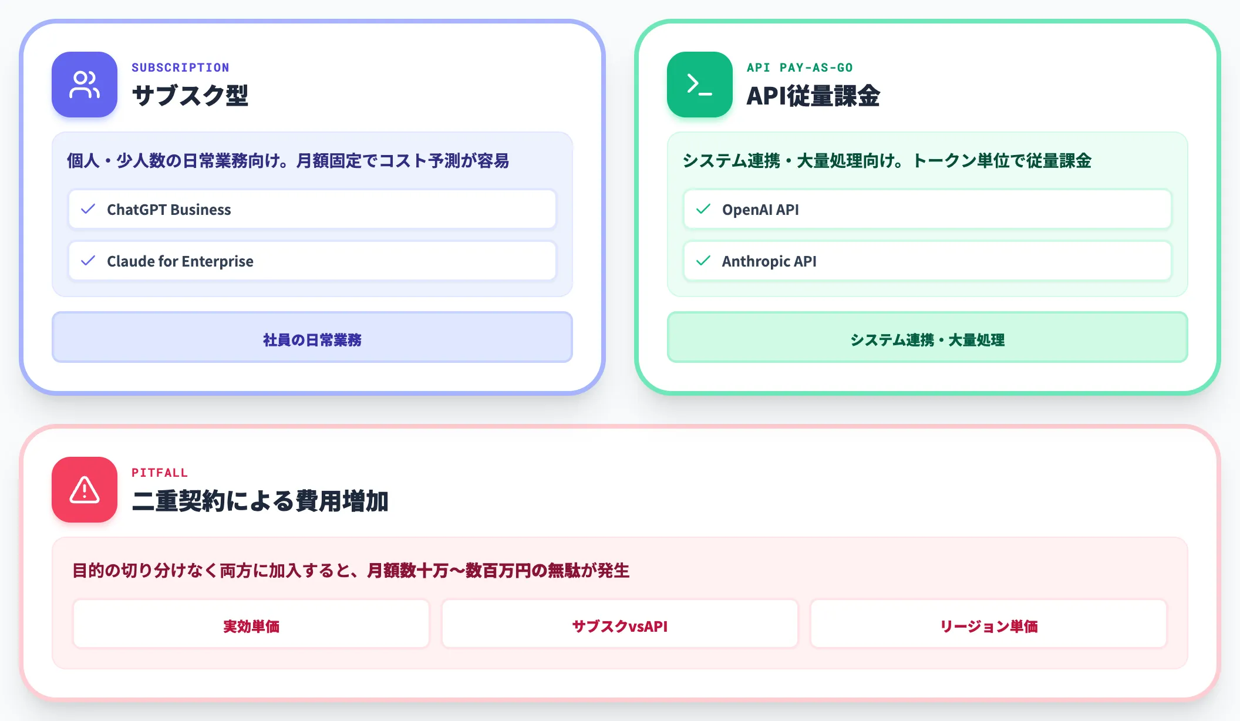Select the Anthropic API row
Screen dimensions: 1240x721
tap(928, 261)
